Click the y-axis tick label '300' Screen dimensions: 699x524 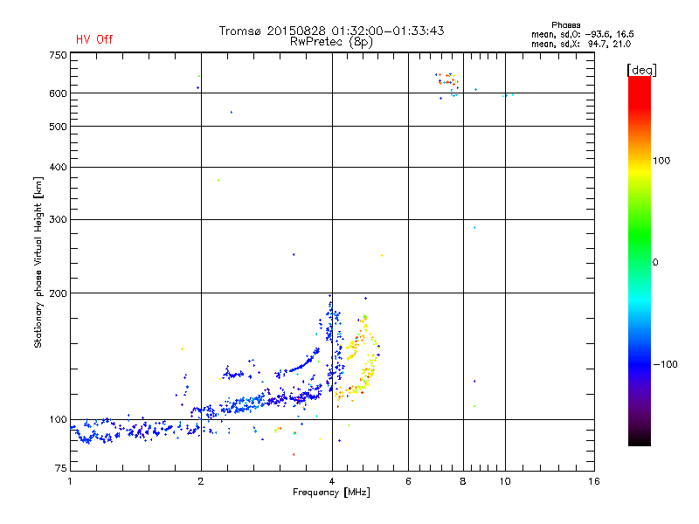(x=58, y=219)
